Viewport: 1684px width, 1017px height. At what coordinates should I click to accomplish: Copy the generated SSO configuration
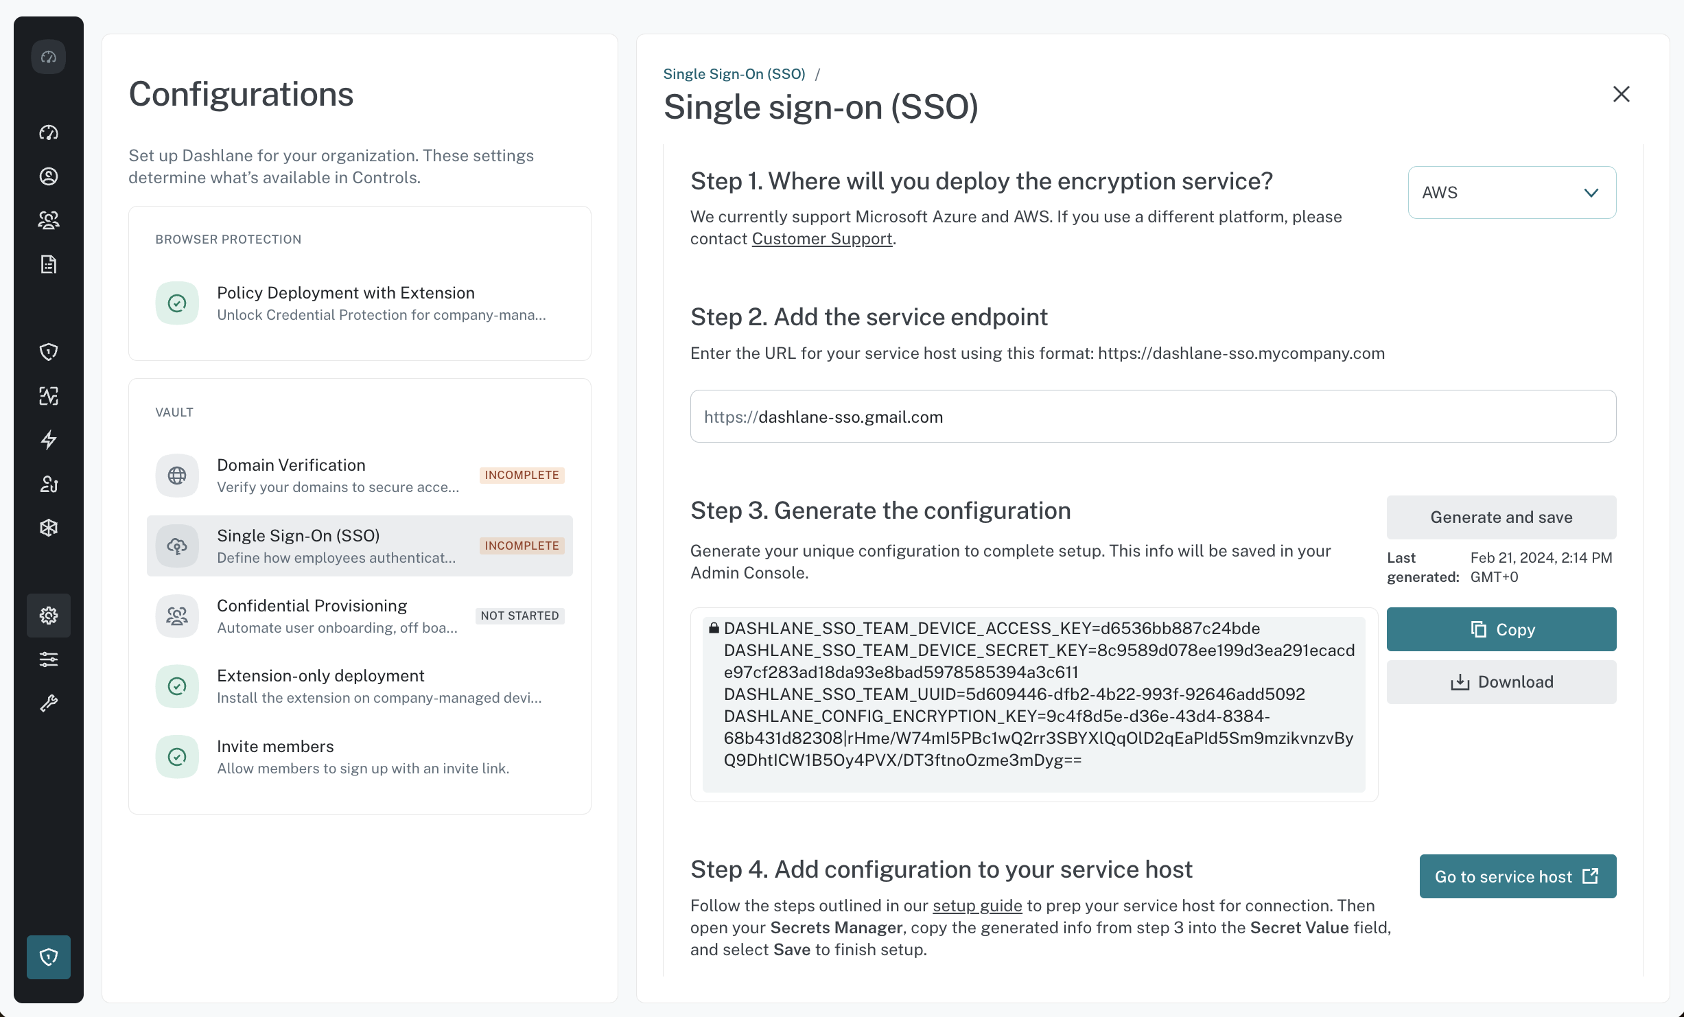pyautogui.click(x=1501, y=629)
